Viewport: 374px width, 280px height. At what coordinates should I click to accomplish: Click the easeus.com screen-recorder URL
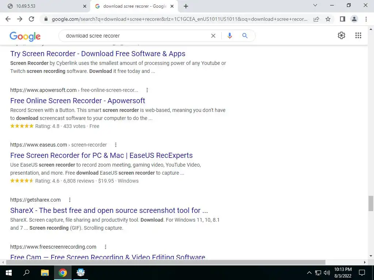pos(58,145)
